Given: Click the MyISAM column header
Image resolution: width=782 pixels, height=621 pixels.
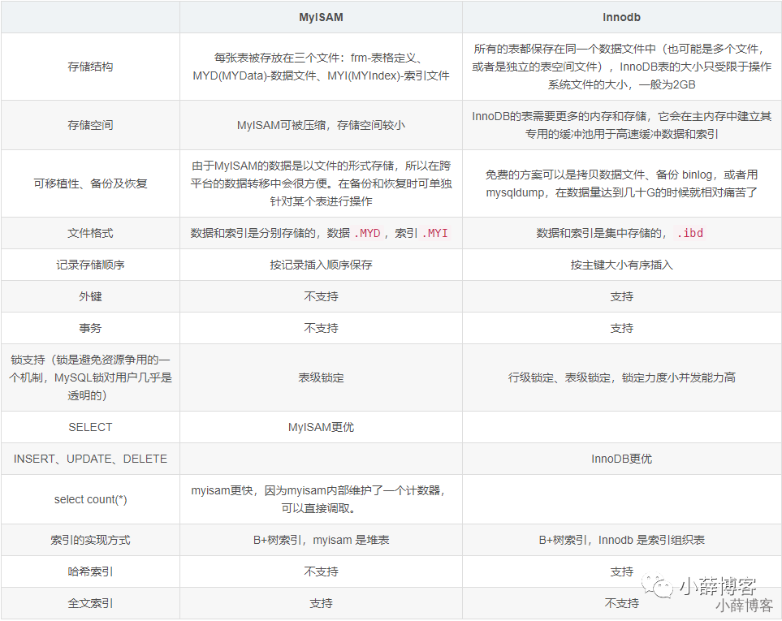Looking at the screenshot, I should (x=321, y=17).
